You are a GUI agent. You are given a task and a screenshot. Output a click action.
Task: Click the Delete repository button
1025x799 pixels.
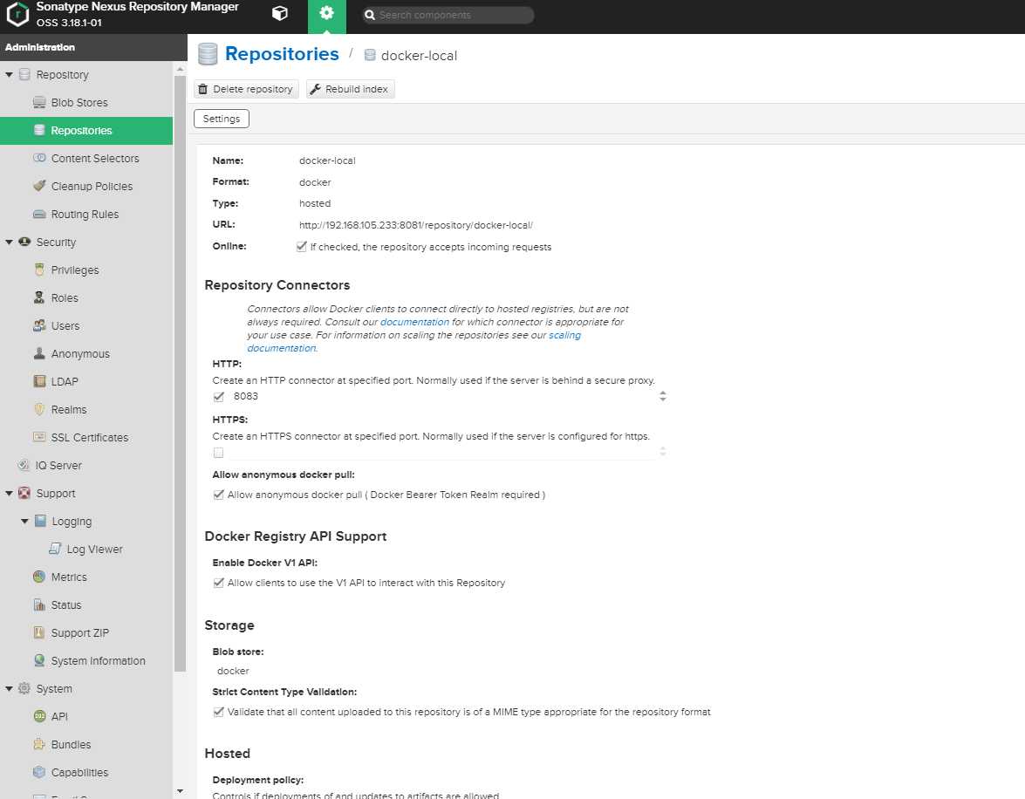tap(247, 89)
